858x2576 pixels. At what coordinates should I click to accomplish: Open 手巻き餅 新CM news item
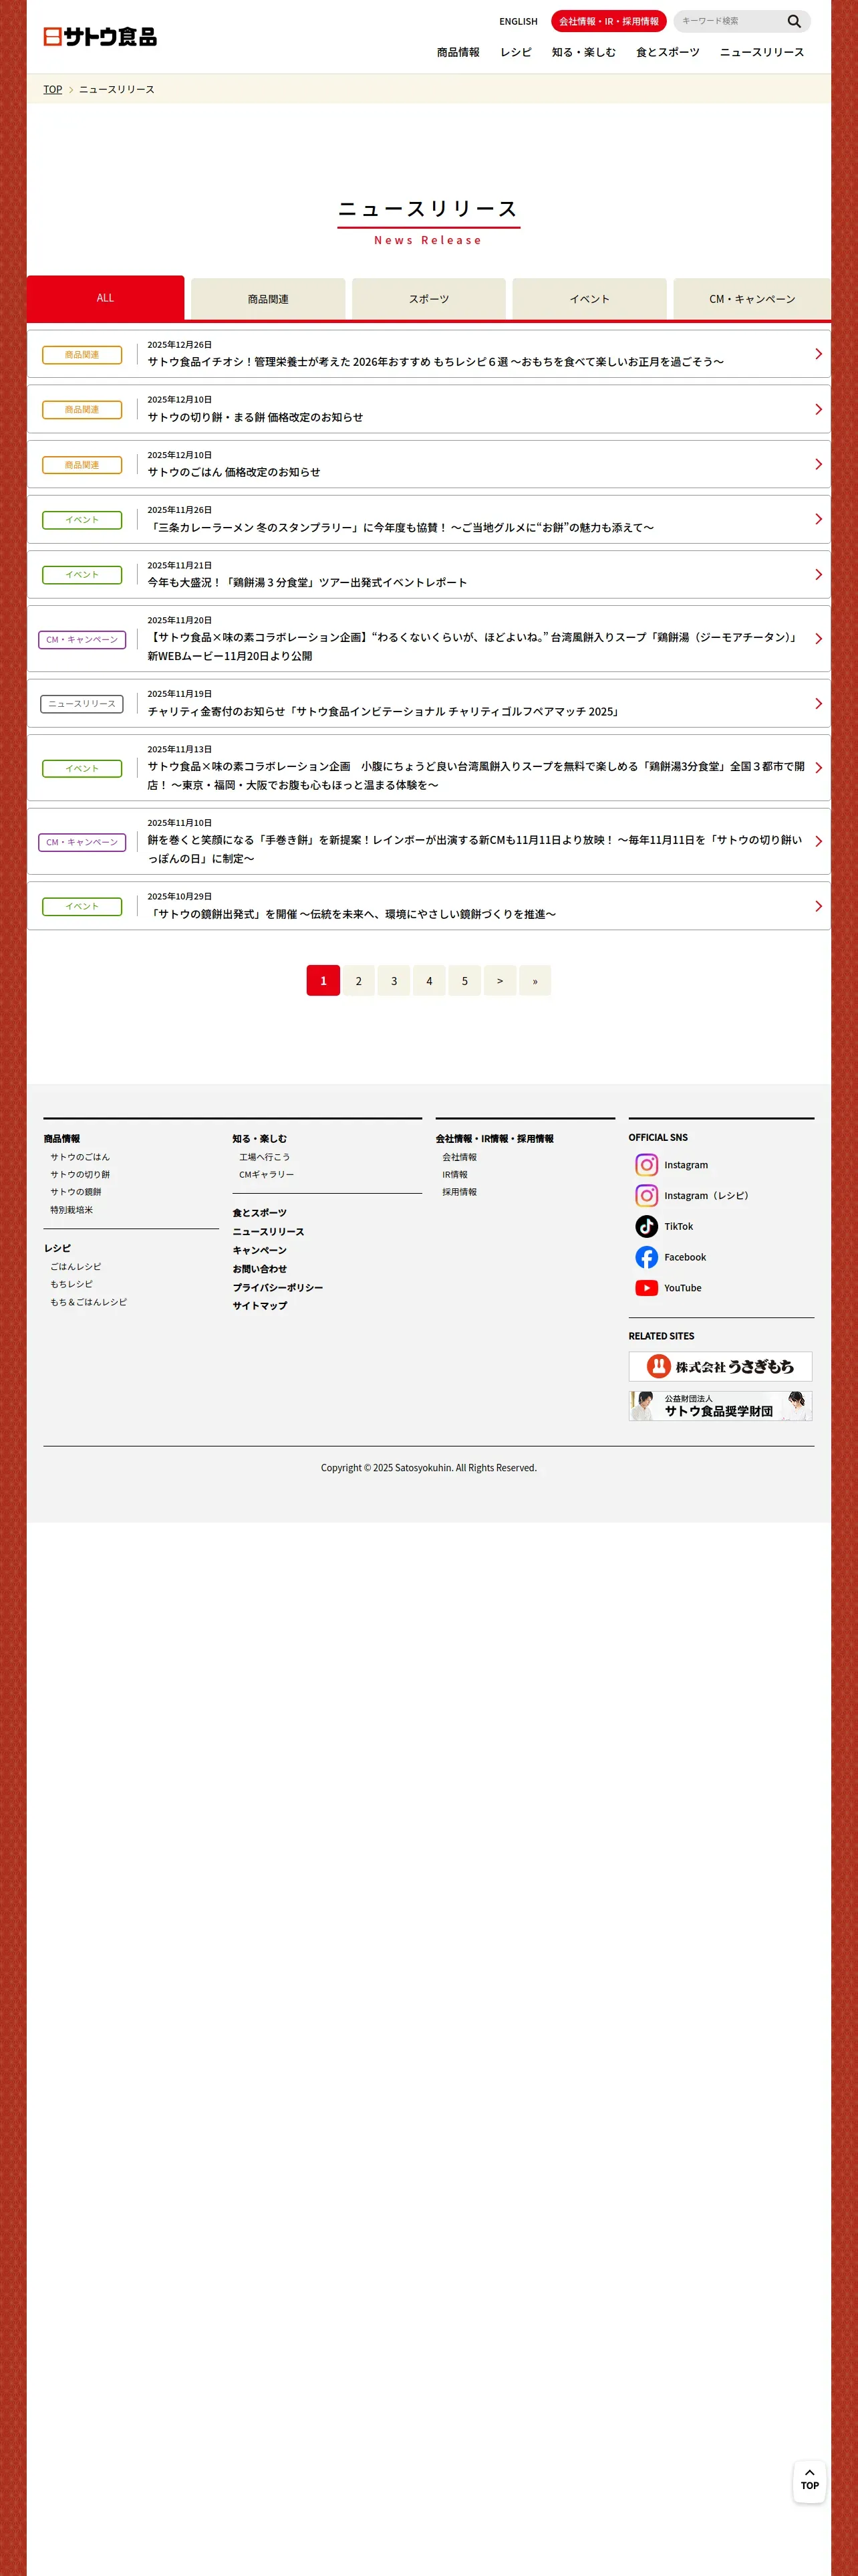click(x=428, y=841)
